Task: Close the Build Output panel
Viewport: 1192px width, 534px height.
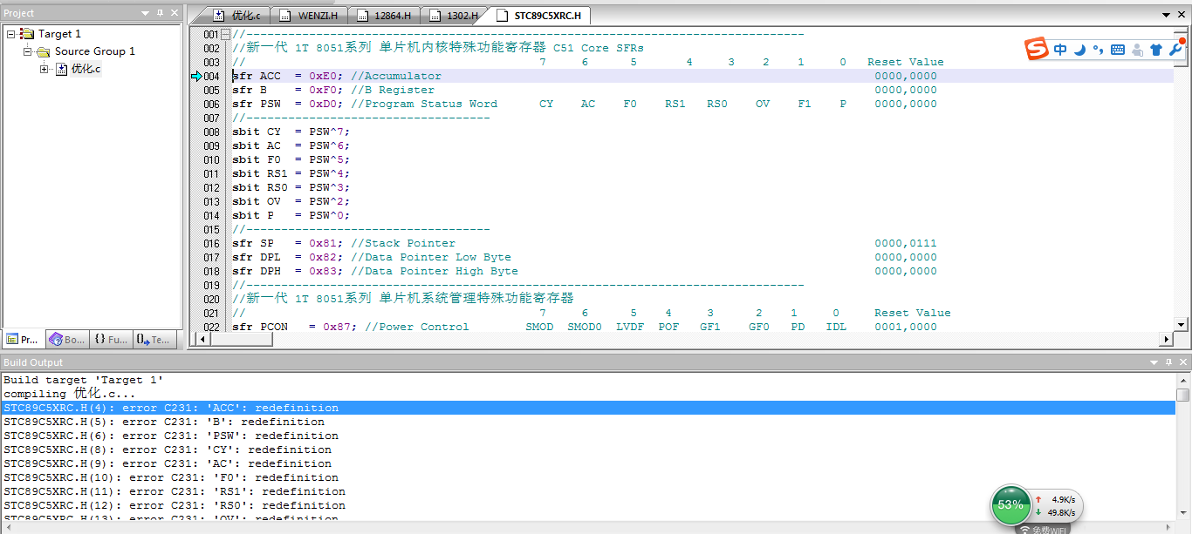Action: click(1182, 362)
